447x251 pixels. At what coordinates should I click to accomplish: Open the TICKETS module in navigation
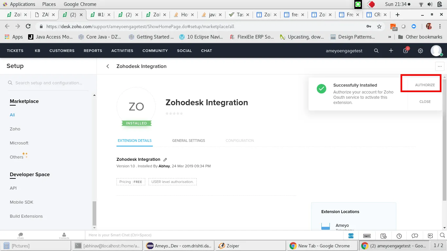coord(15,51)
